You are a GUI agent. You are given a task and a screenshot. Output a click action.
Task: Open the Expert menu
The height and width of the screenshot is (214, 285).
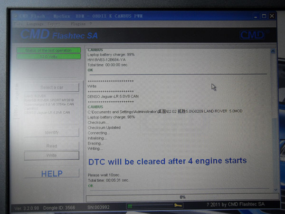click(x=56, y=24)
